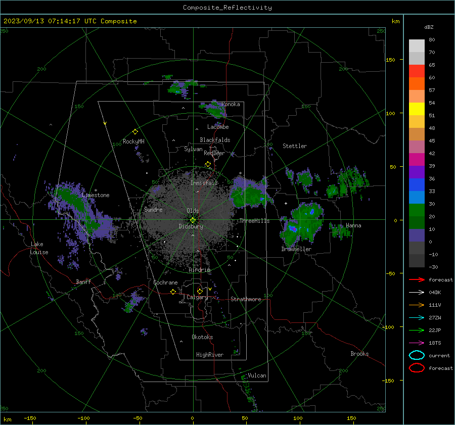
Task: Click the Calgary city label
Action: tap(197, 297)
